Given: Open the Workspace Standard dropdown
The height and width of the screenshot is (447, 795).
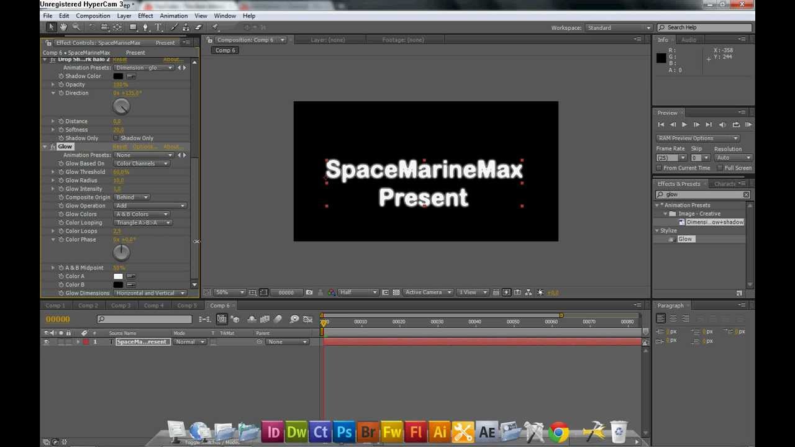Looking at the screenshot, I should coord(619,28).
